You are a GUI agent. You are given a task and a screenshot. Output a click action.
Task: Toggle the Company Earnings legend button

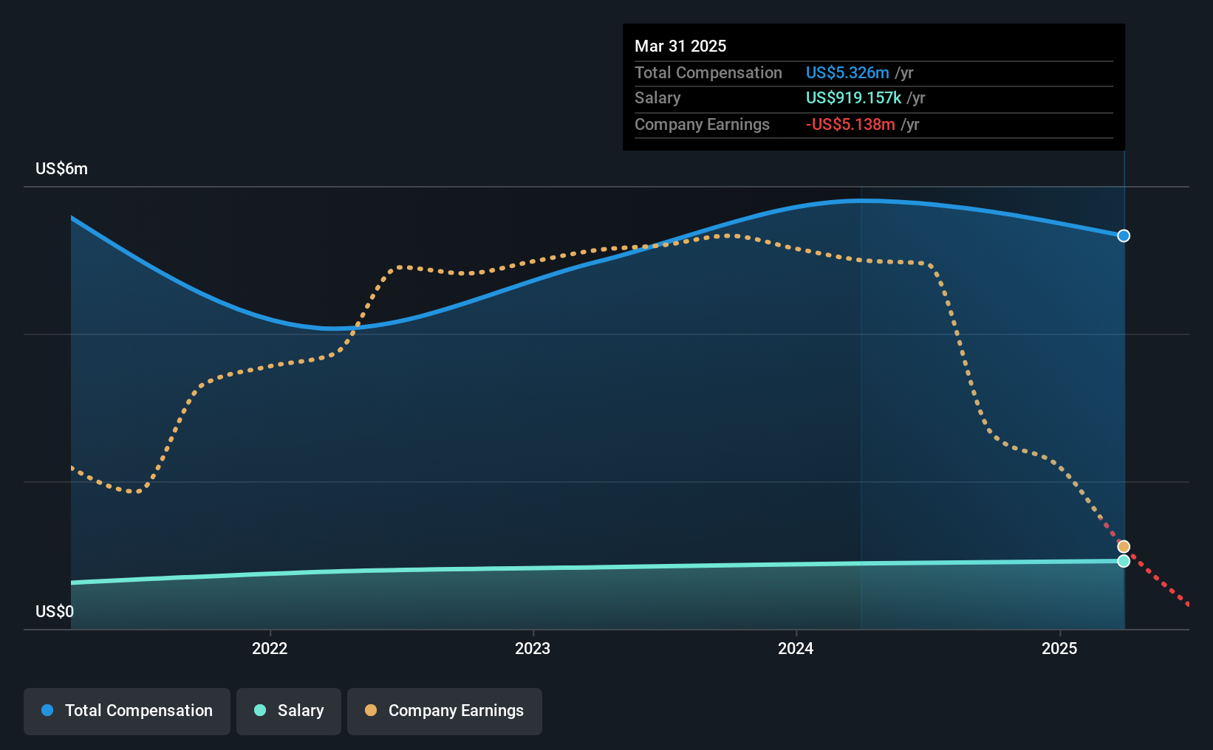tap(445, 711)
